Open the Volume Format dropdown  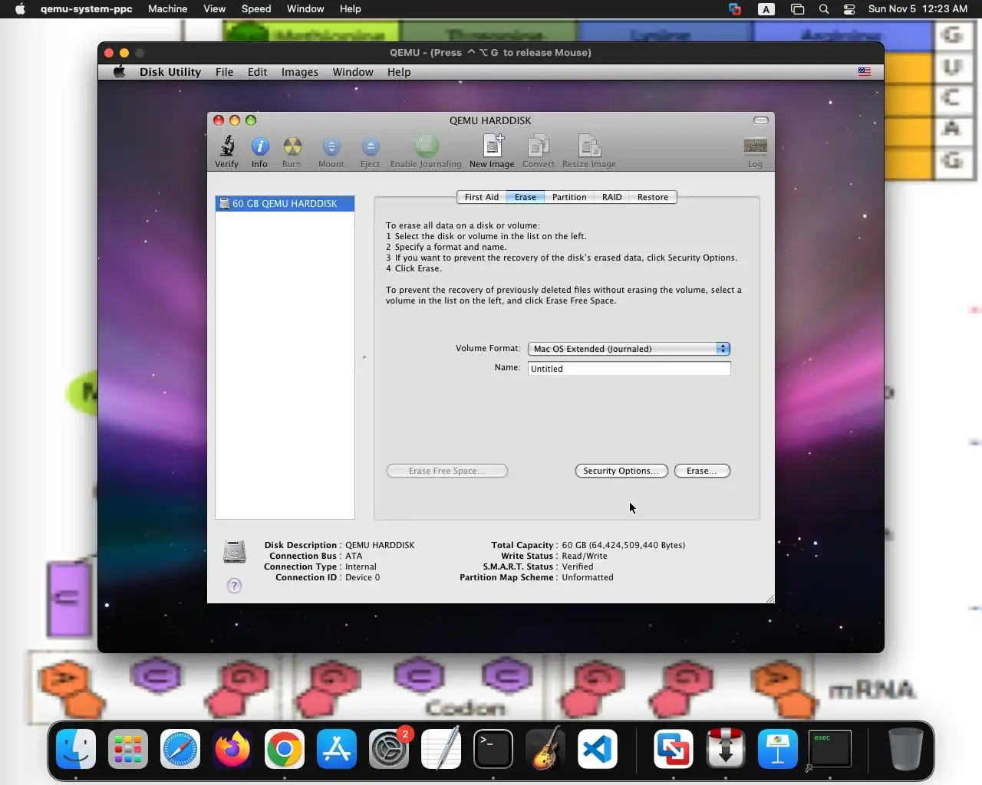pos(629,349)
